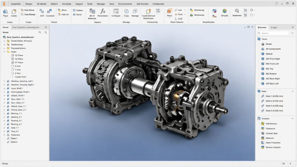Expand the Gearbox_Housing_Left:1 node
This screenshot has width=297, height=167.
[x=4, y=81]
